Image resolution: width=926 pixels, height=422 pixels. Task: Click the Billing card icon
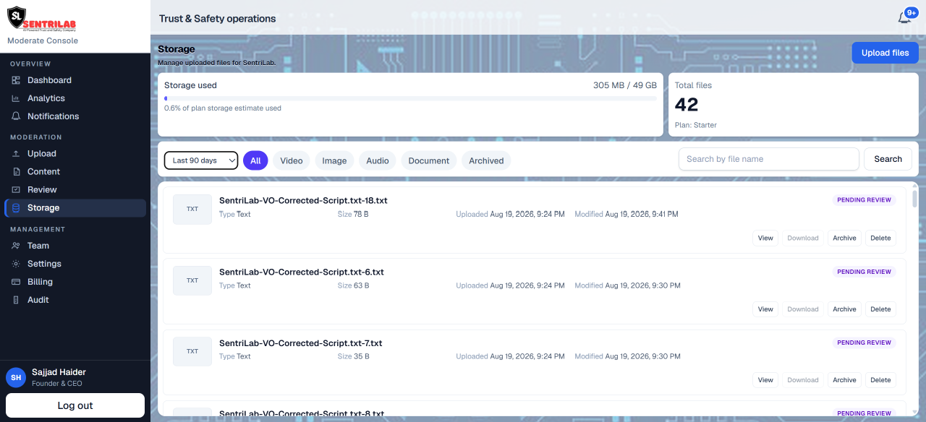16,282
